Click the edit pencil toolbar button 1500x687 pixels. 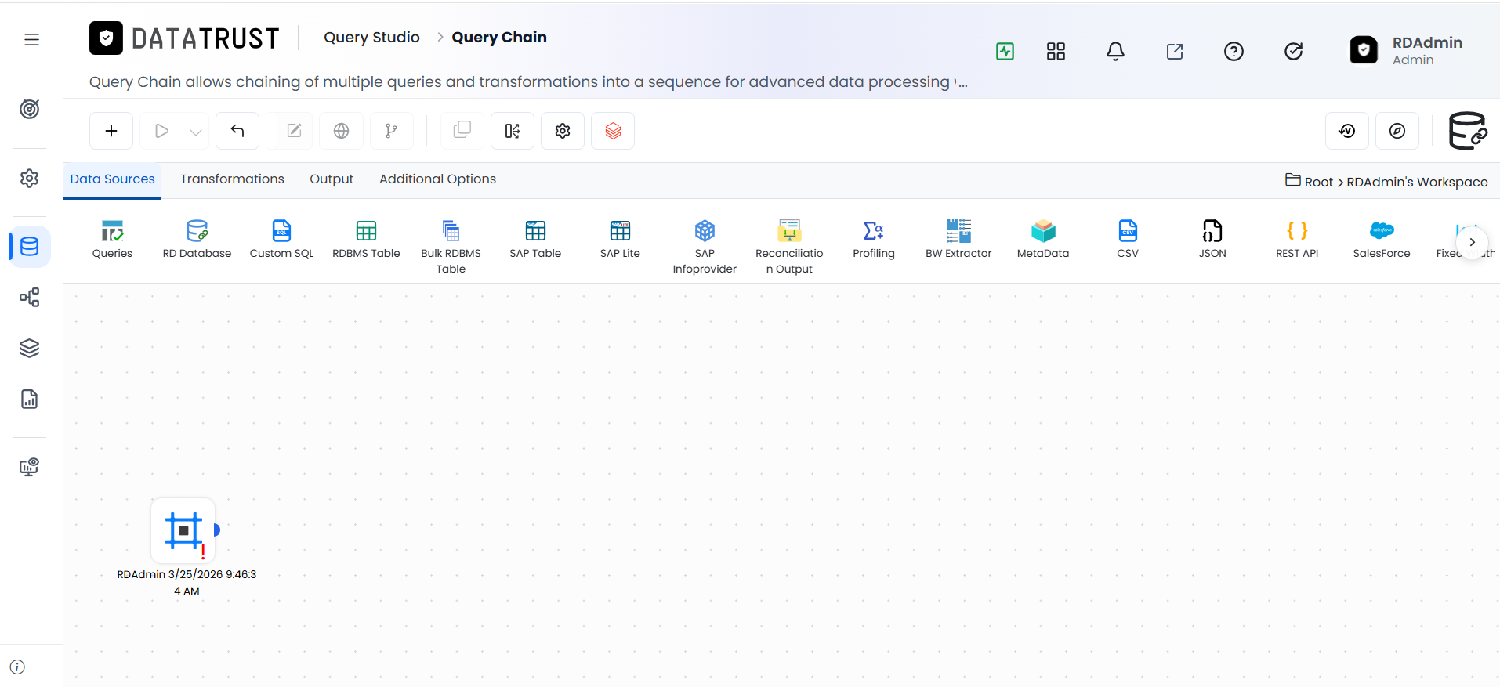pos(294,131)
